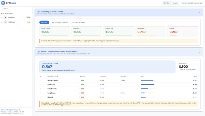Click the OpenAI FC orchestrator row name
The height and width of the screenshot is (116, 205).
[x=51, y=85]
